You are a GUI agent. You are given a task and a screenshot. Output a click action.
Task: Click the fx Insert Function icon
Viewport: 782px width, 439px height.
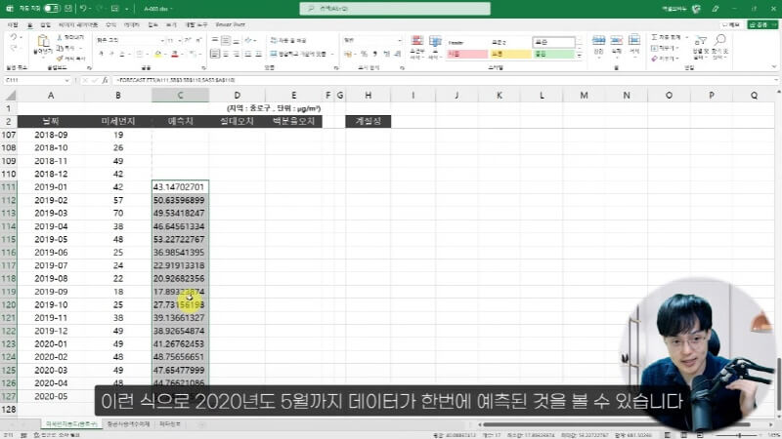(105, 80)
